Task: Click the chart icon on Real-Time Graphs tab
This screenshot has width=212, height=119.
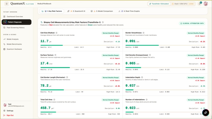Action: pos(119,11)
